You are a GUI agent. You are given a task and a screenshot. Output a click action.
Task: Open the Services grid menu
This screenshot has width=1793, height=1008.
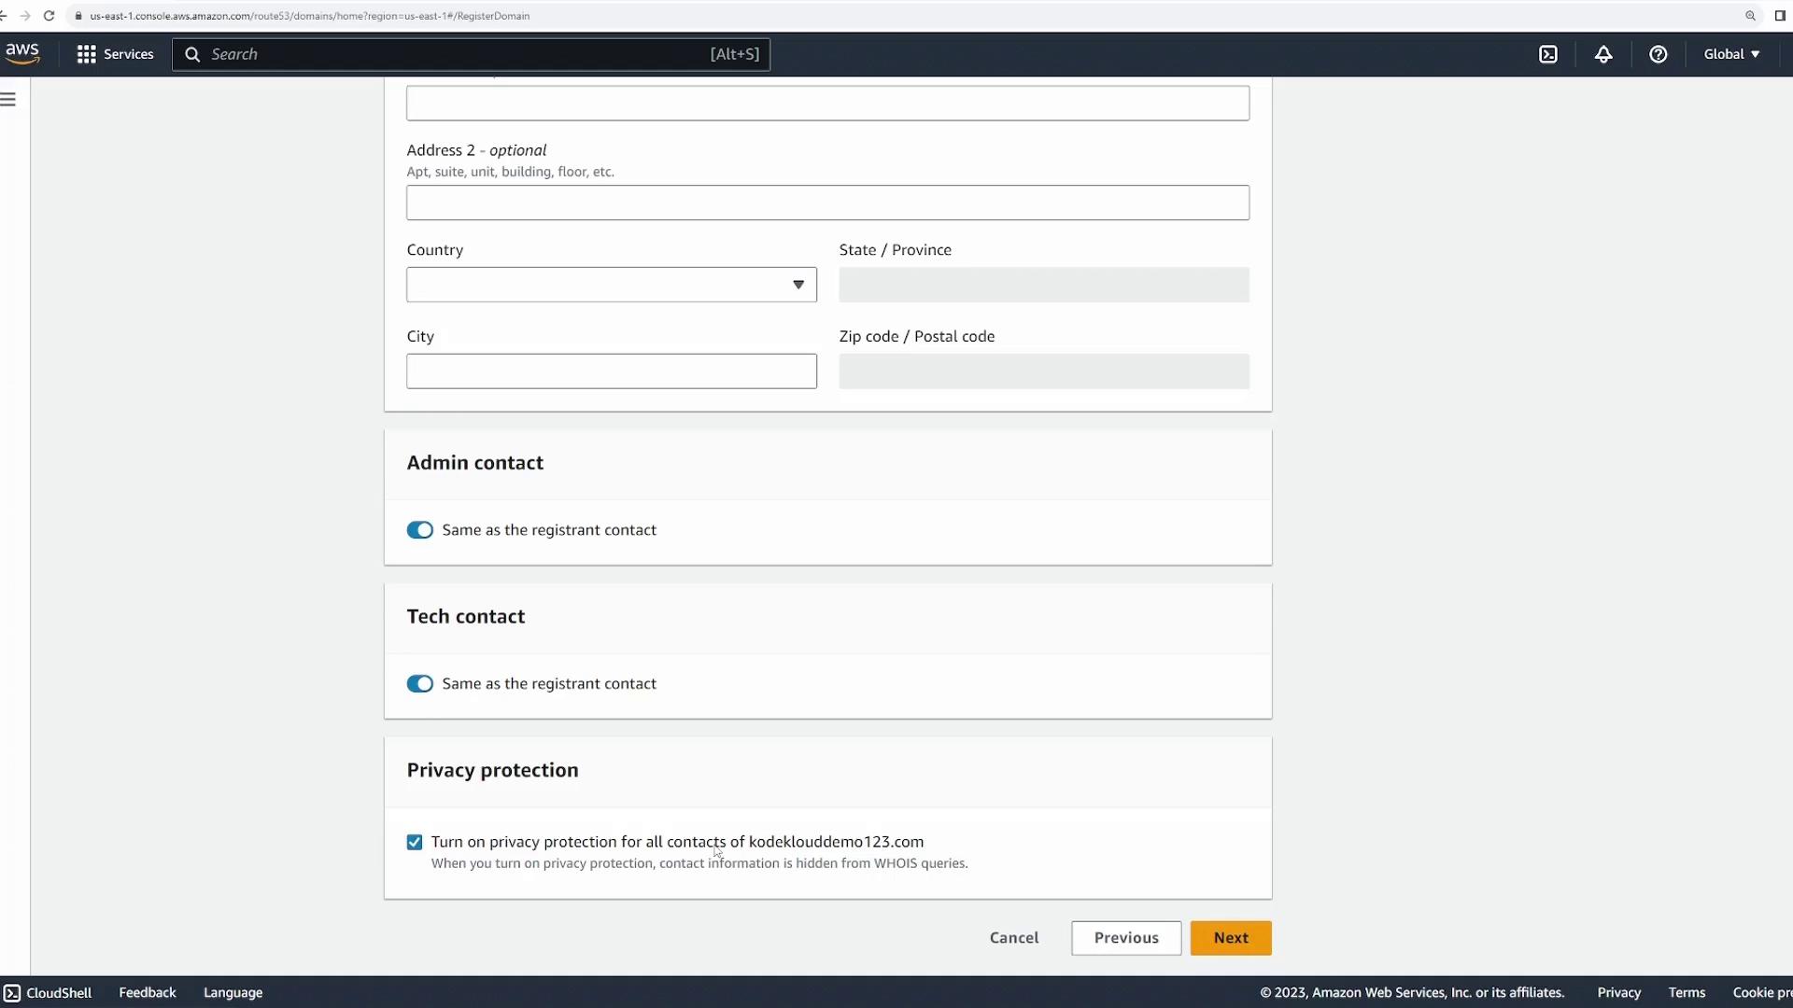pos(115,54)
